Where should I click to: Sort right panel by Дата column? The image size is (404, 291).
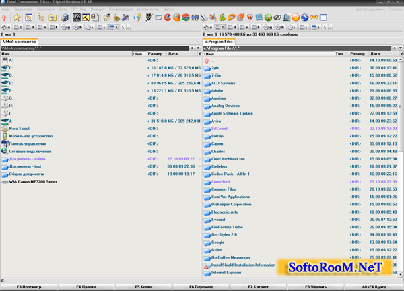click(x=384, y=54)
